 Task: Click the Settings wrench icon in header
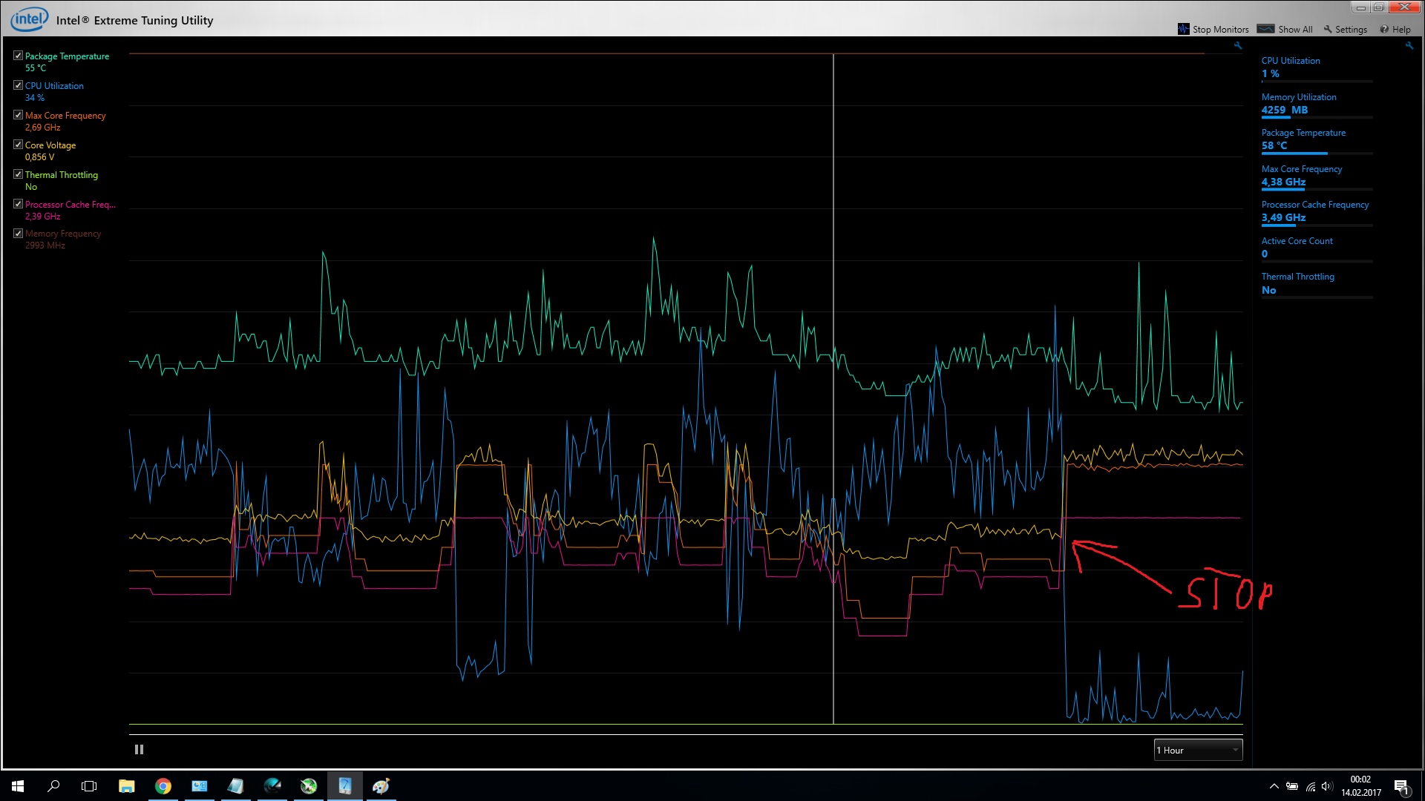click(1328, 29)
